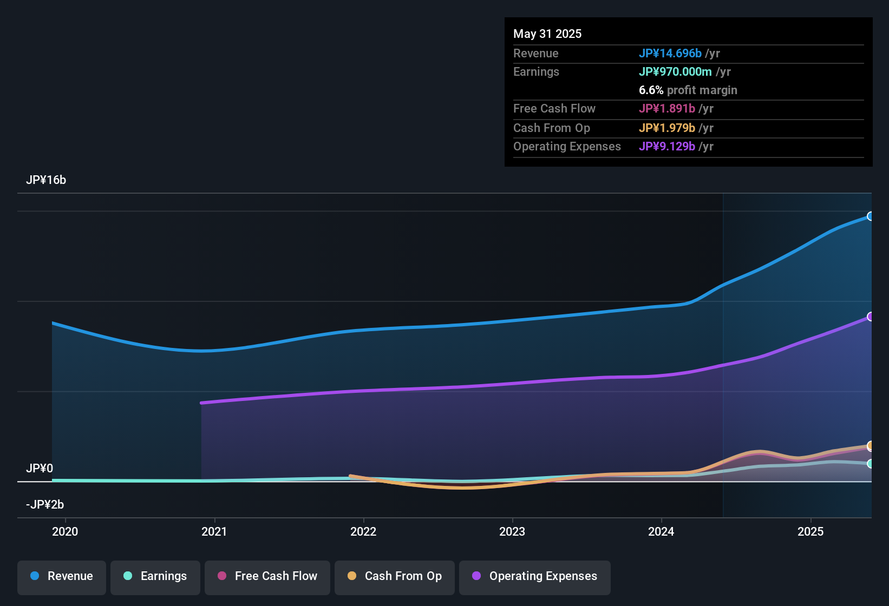Click the Free Cash Flow label in tooltip

554,109
